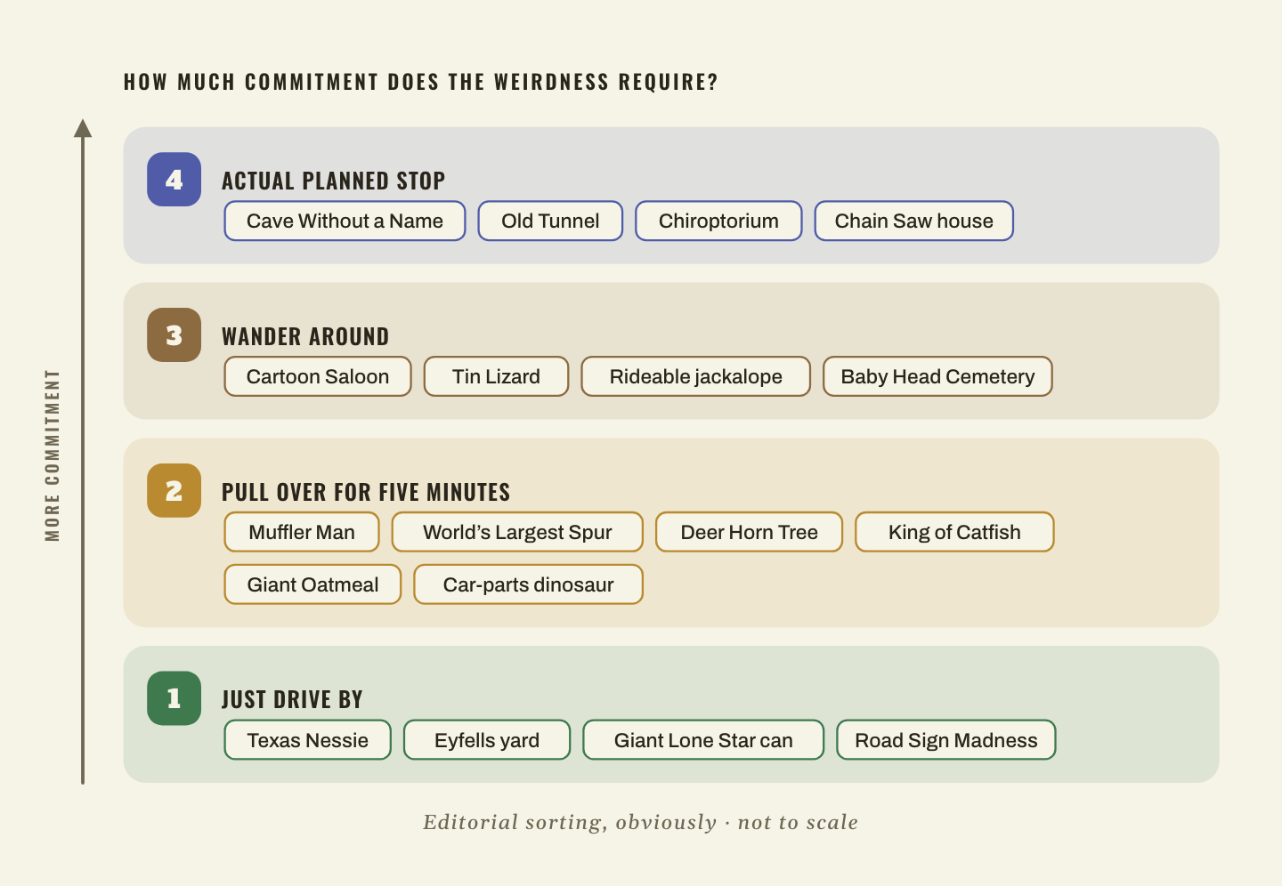Screen dimensions: 1282x886
Task: Click the Road Sign Madness chip
Action: coord(946,740)
